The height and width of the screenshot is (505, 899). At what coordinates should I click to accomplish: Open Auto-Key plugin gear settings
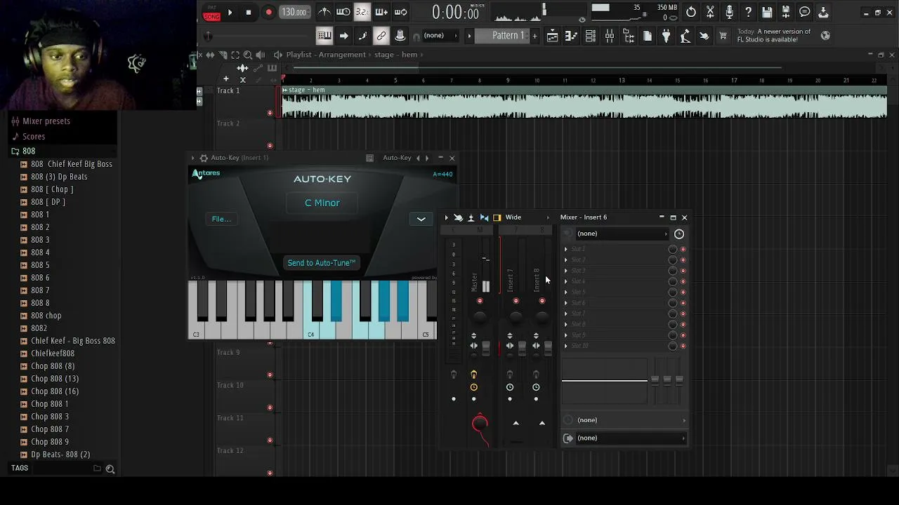click(x=204, y=158)
